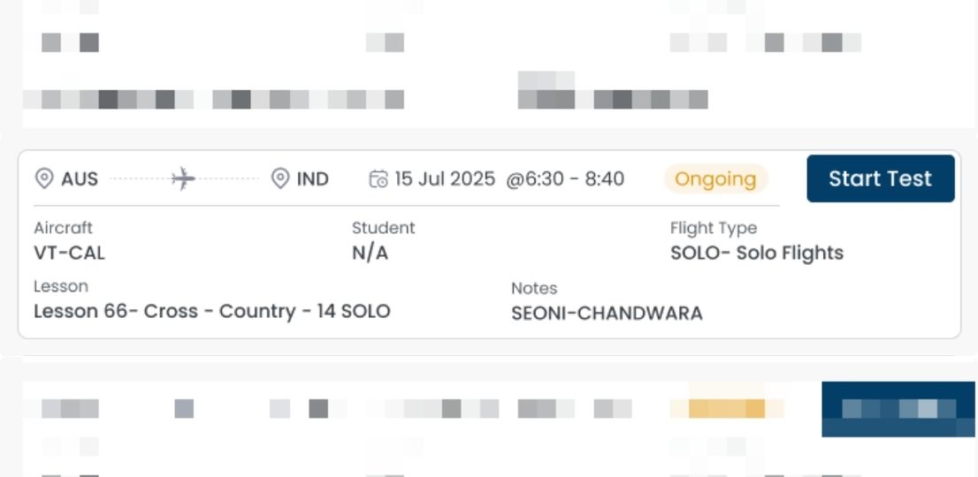Click the calendar icon before 15 Jul 2025
The image size is (978, 477).
pyautogui.click(x=378, y=179)
